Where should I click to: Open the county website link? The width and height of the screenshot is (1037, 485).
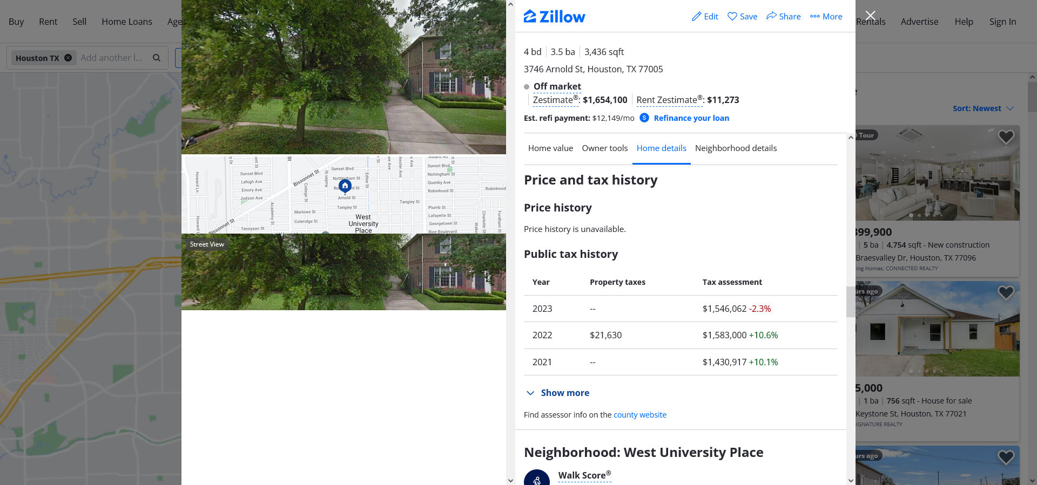coord(640,415)
